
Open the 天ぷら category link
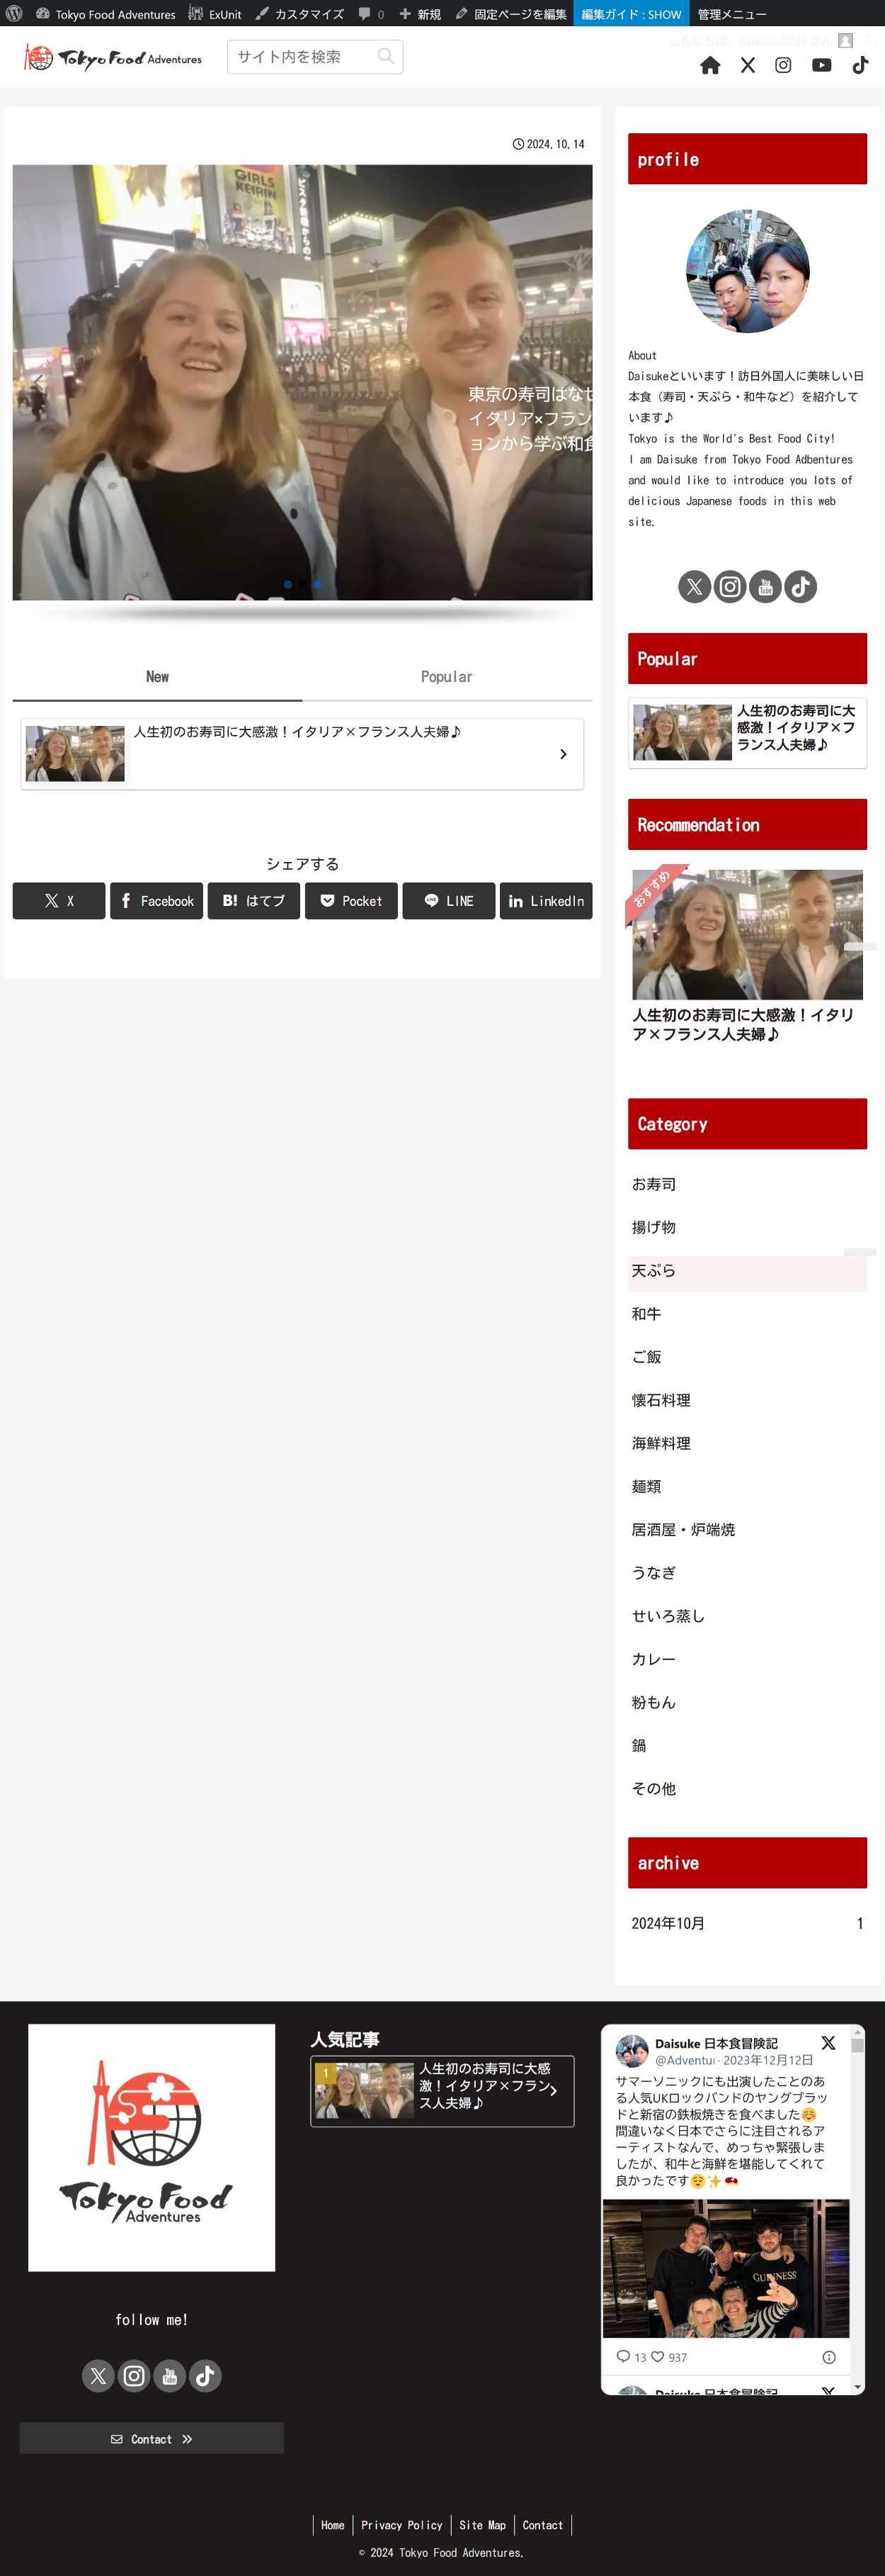tap(653, 1271)
